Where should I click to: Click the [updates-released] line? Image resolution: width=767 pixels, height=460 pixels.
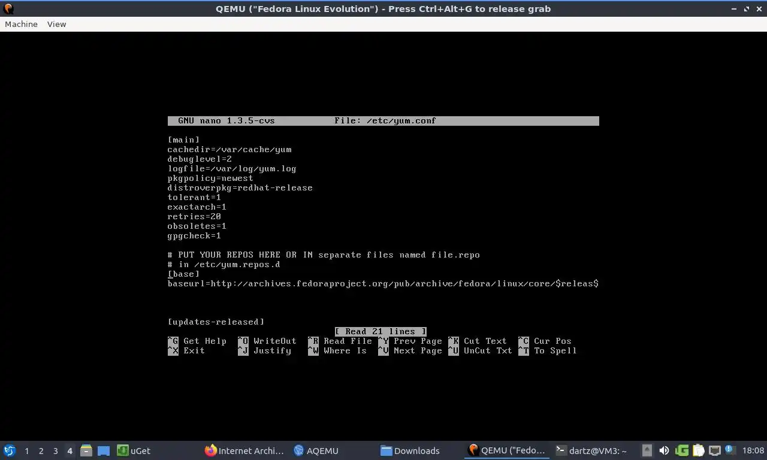(x=216, y=322)
